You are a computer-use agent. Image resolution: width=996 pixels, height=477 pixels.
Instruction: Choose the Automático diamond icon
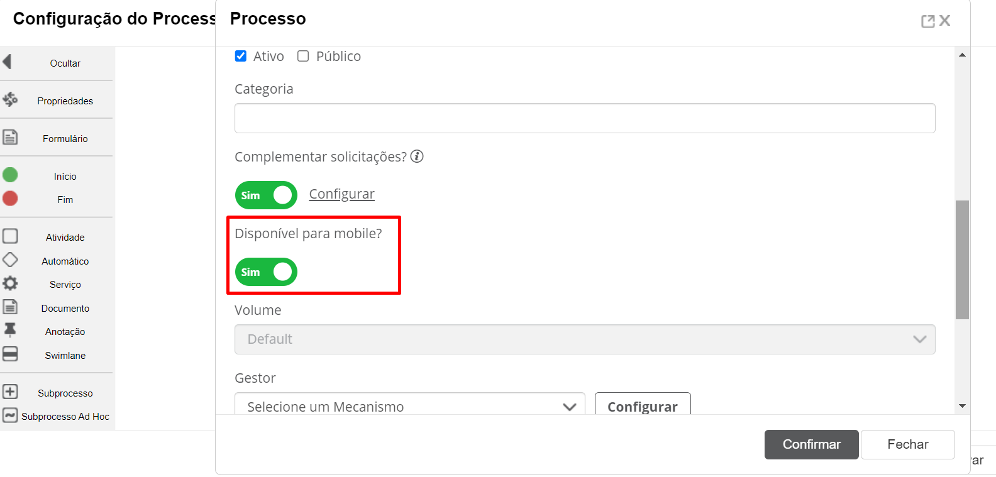(x=10, y=260)
